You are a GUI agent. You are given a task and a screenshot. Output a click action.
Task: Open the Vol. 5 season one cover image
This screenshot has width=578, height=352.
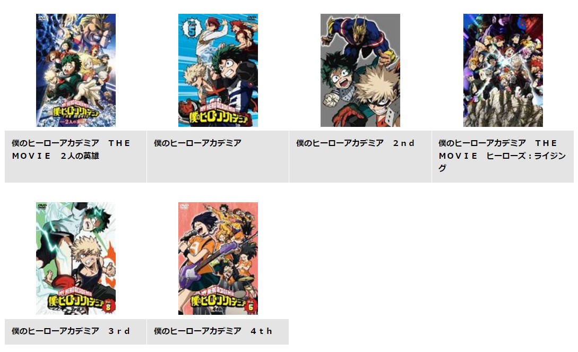click(218, 71)
